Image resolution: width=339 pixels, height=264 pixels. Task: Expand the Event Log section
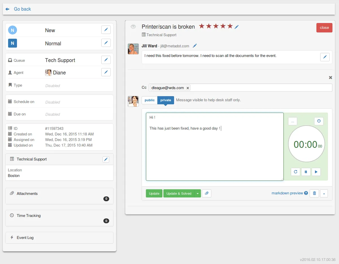(x=25, y=238)
